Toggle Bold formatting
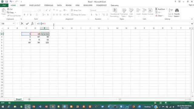The width and height of the screenshot is (194, 109). click(x=24, y=15)
